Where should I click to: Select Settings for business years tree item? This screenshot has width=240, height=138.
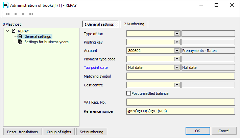[x=46, y=42]
